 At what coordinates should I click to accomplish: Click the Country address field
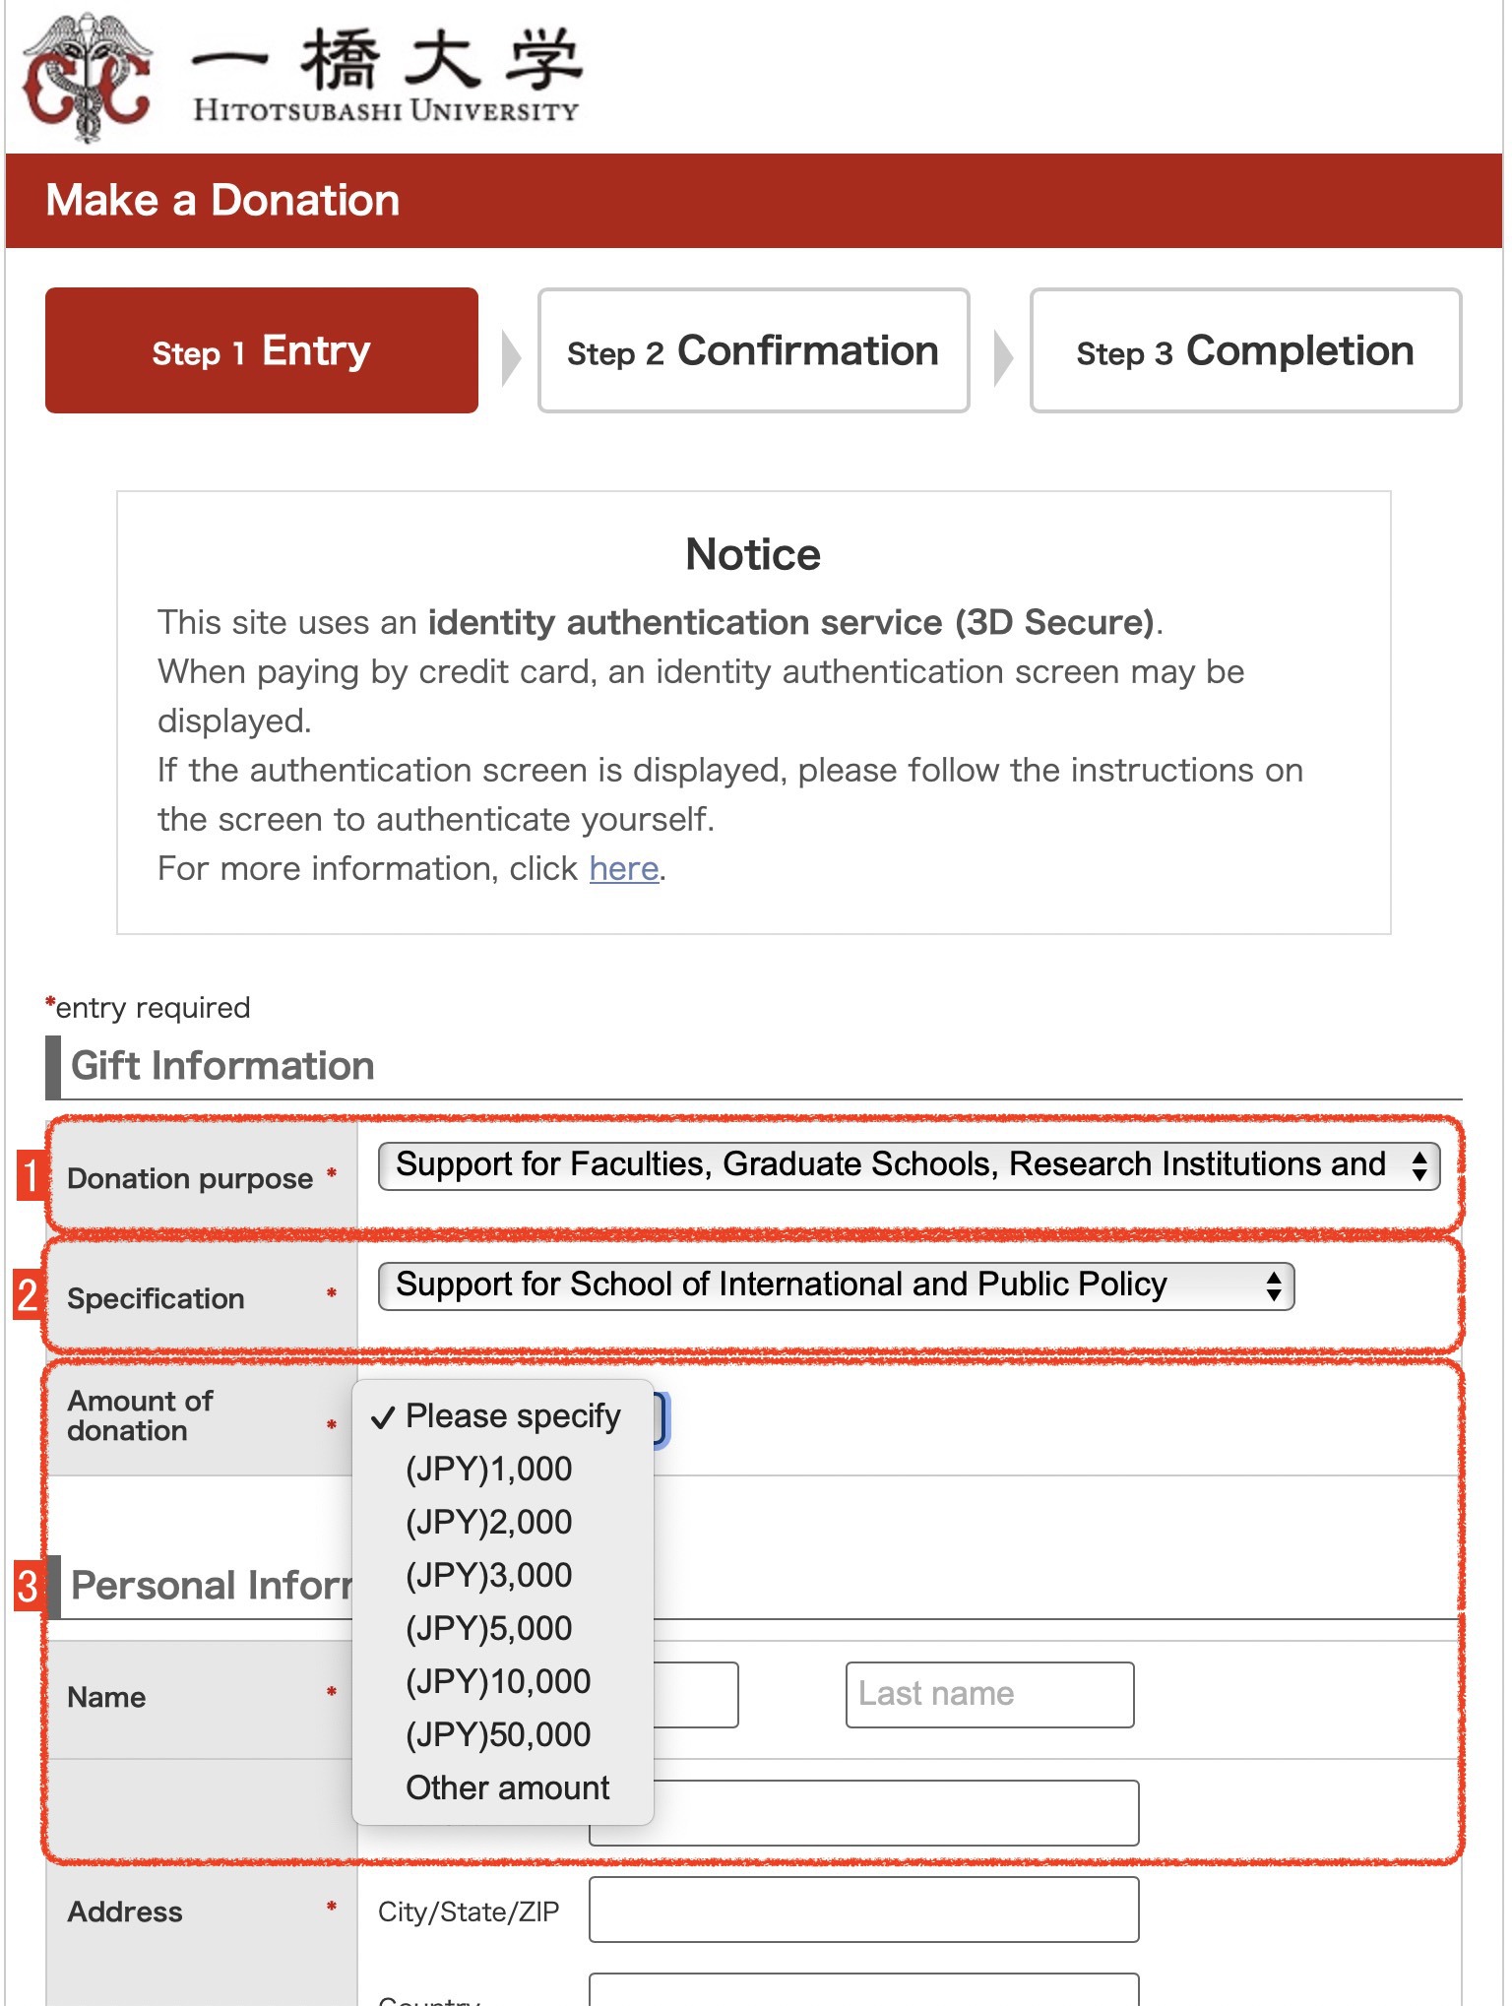863,1989
